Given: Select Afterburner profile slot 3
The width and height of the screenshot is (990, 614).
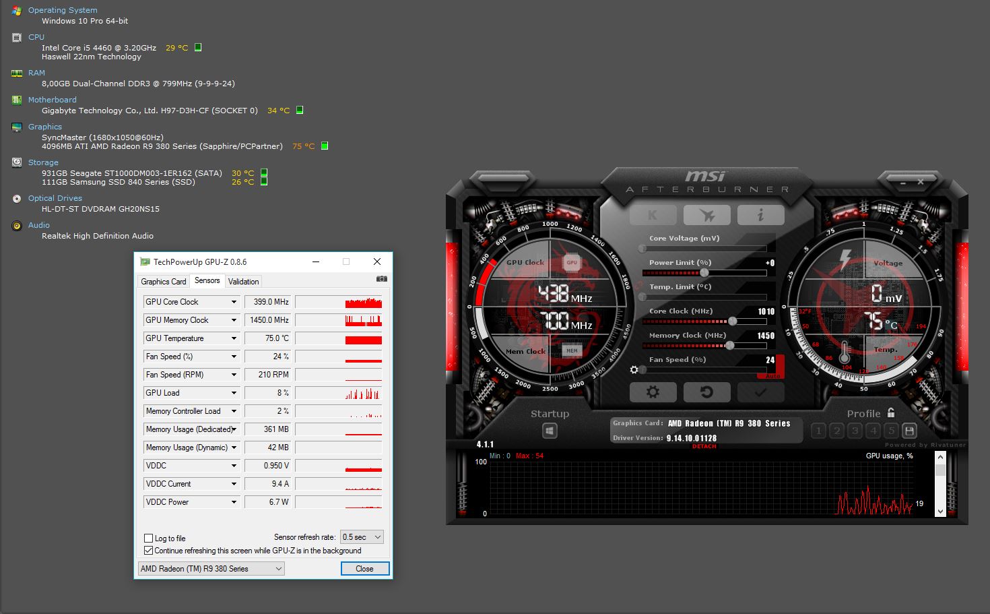Looking at the screenshot, I should (x=855, y=431).
